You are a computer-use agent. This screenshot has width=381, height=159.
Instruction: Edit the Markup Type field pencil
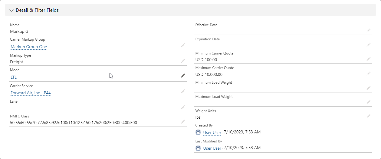click(x=183, y=61)
